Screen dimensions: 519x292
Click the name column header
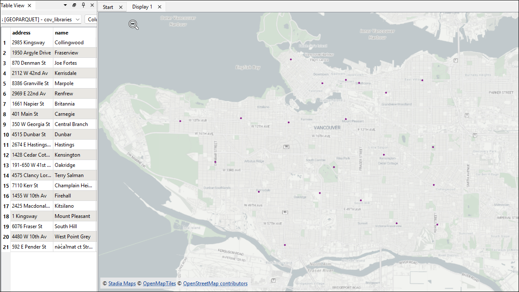tap(74, 33)
